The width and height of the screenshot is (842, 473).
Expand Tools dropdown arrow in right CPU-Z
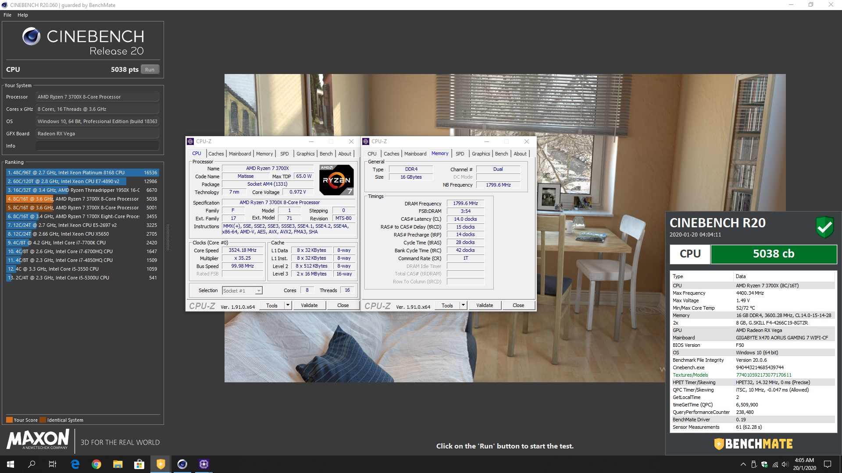click(463, 305)
